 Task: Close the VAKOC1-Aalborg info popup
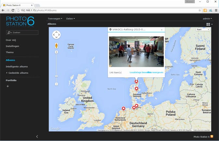pos(162,30)
